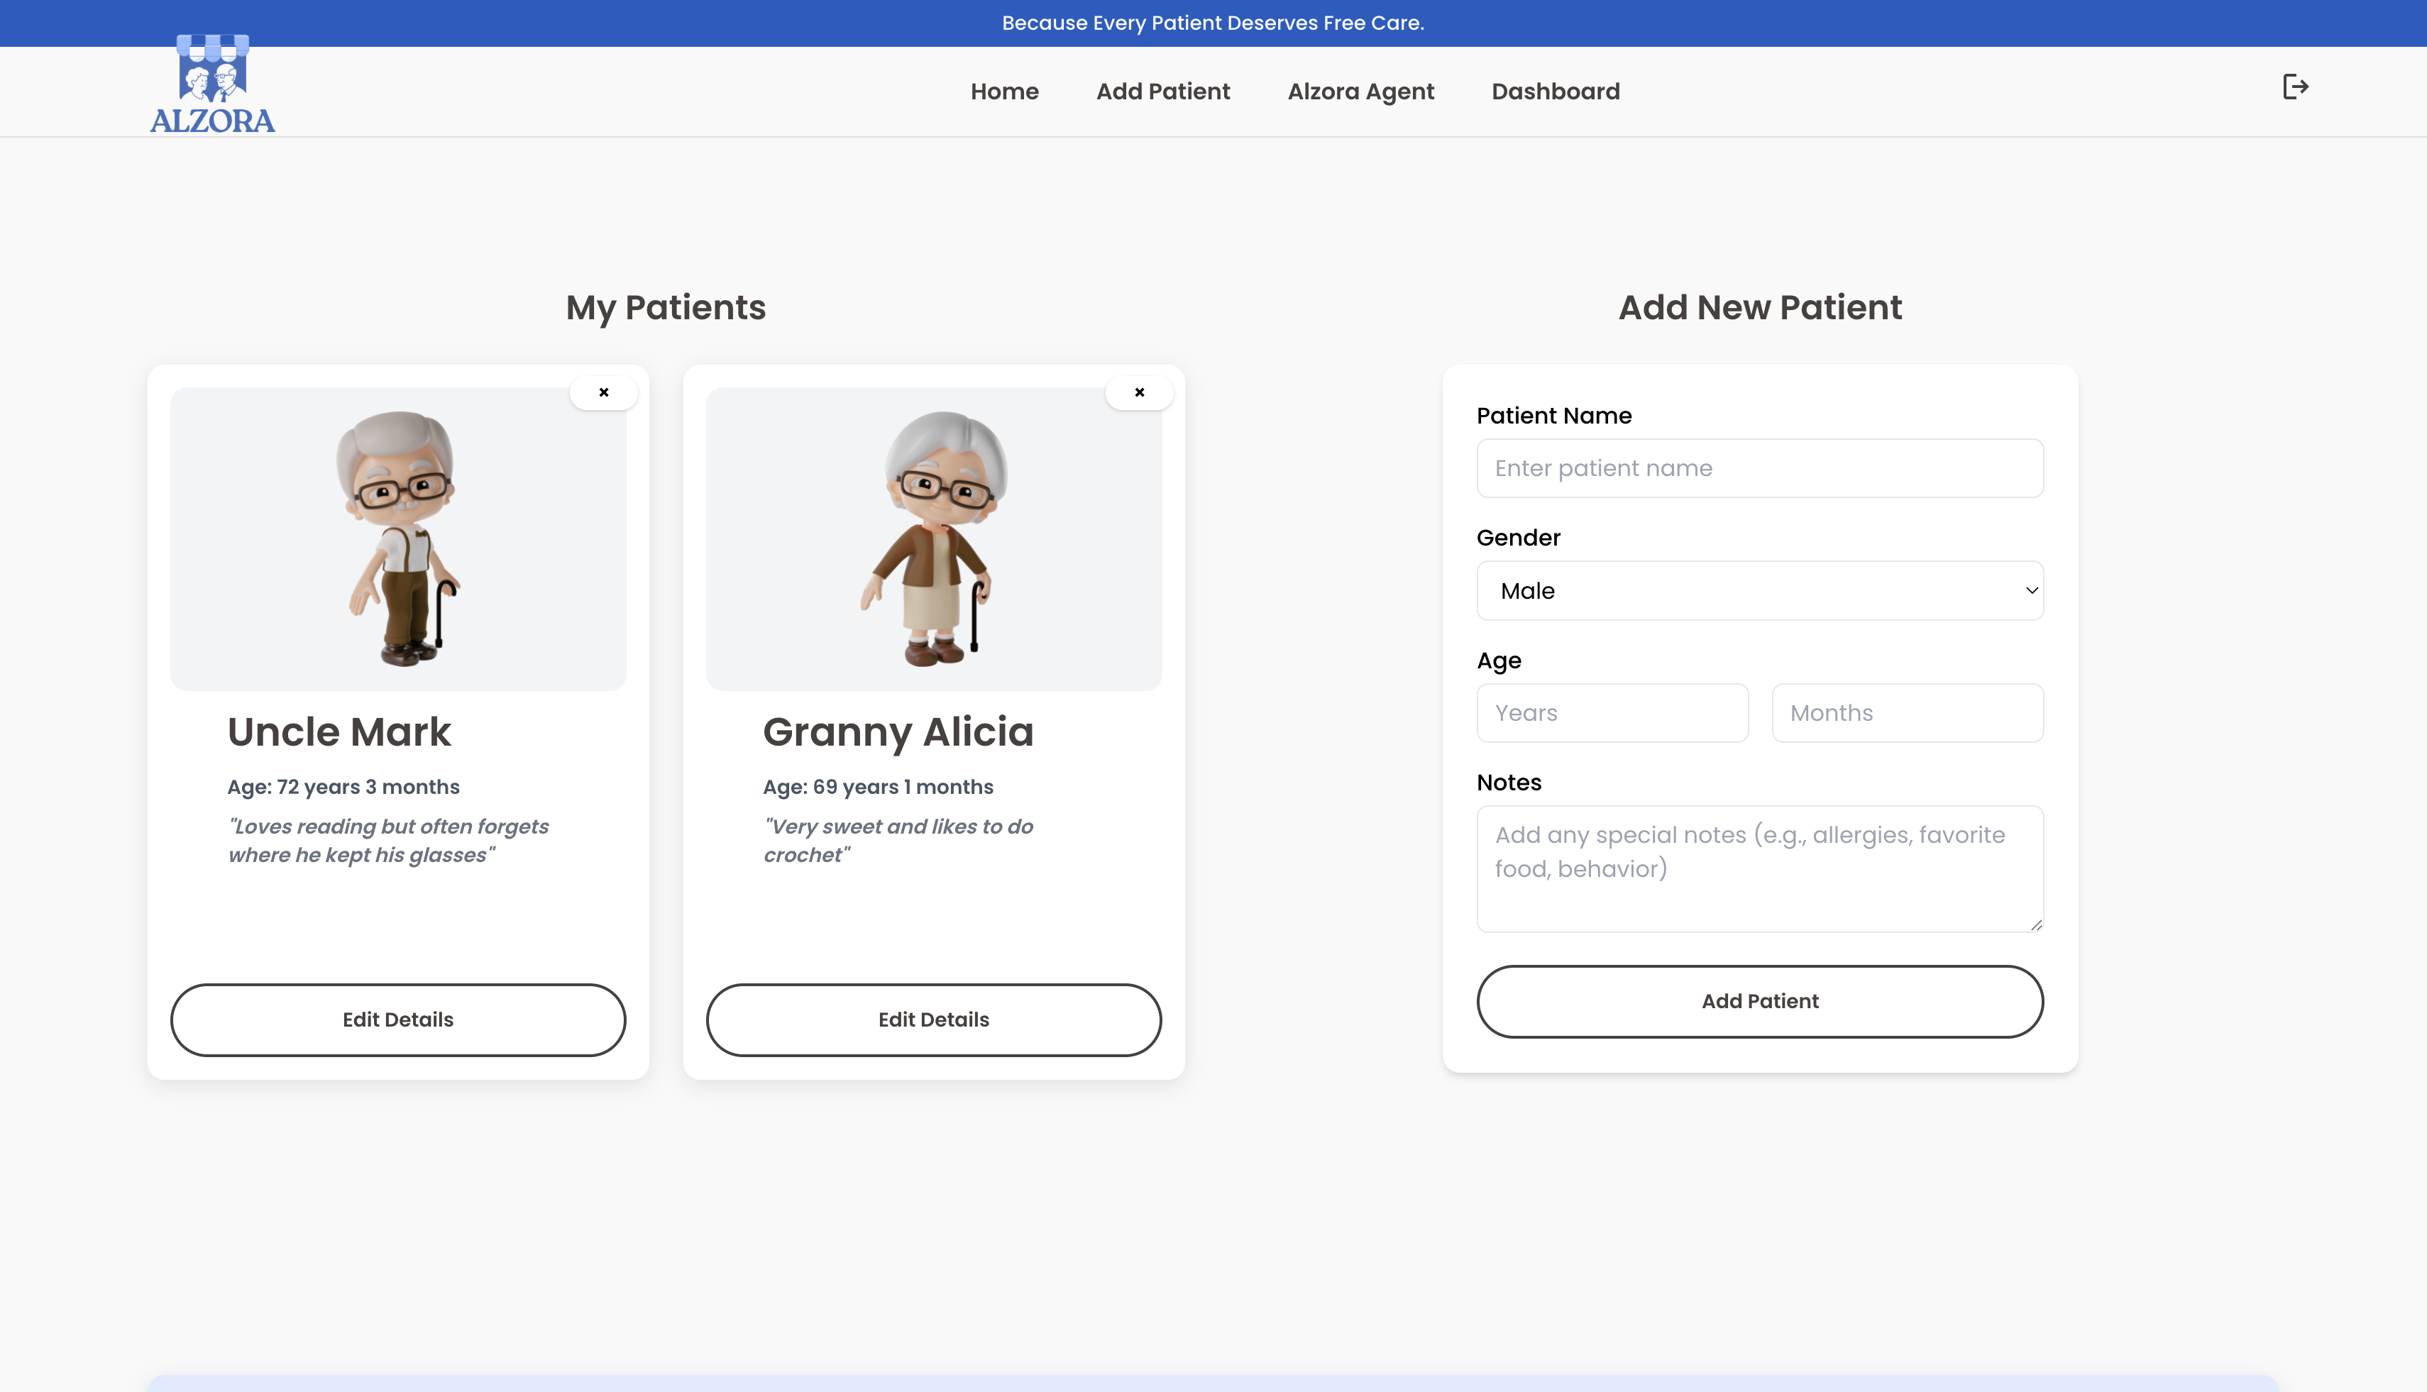Viewport: 2427px width, 1392px height.
Task: Edit Details for Granny Alicia
Action: (x=933, y=1019)
